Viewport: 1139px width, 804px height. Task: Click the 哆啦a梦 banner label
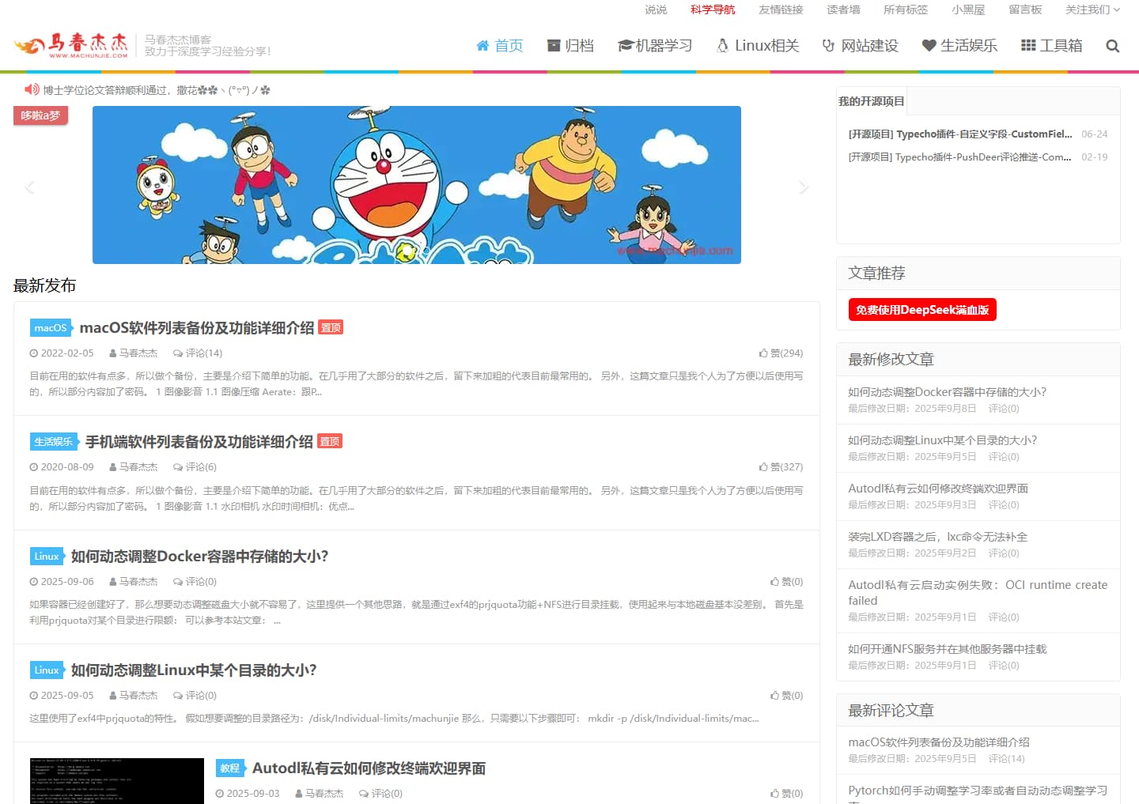tap(40, 115)
